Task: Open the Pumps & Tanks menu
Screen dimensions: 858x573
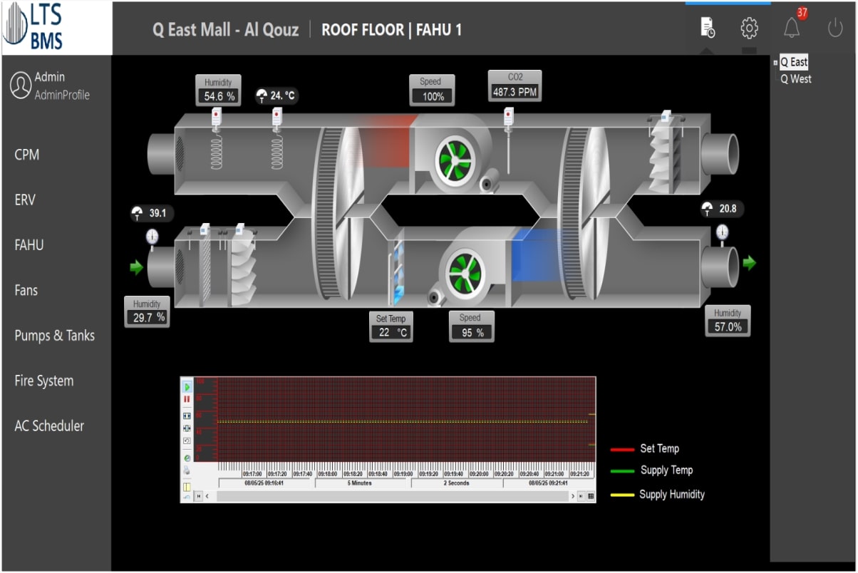Action: coord(54,336)
